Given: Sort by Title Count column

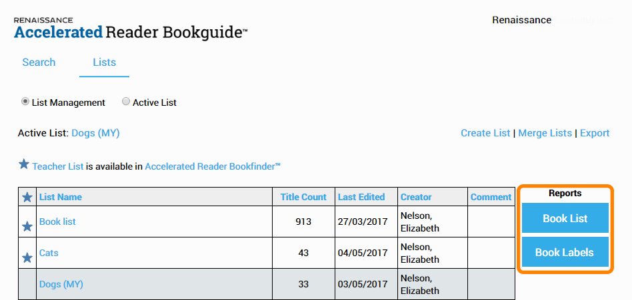Looking at the screenshot, I should point(303,197).
